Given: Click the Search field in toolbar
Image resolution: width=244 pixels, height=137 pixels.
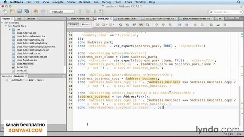Looking at the screenshot, I should click(226, 12).
